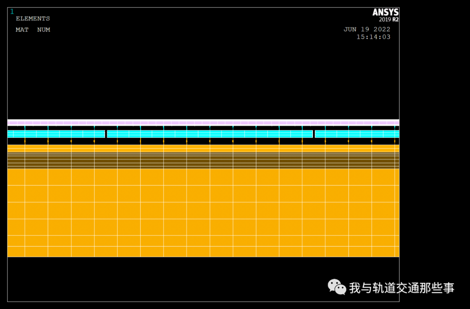Click the 15:14:03 timestamp text
The width and height of the screenshot is (470, 309).
click(x=373, y=37)
